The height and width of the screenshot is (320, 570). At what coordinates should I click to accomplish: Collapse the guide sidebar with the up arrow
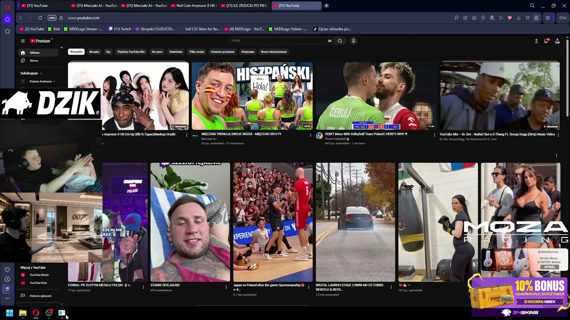click(x=61, y=48)
